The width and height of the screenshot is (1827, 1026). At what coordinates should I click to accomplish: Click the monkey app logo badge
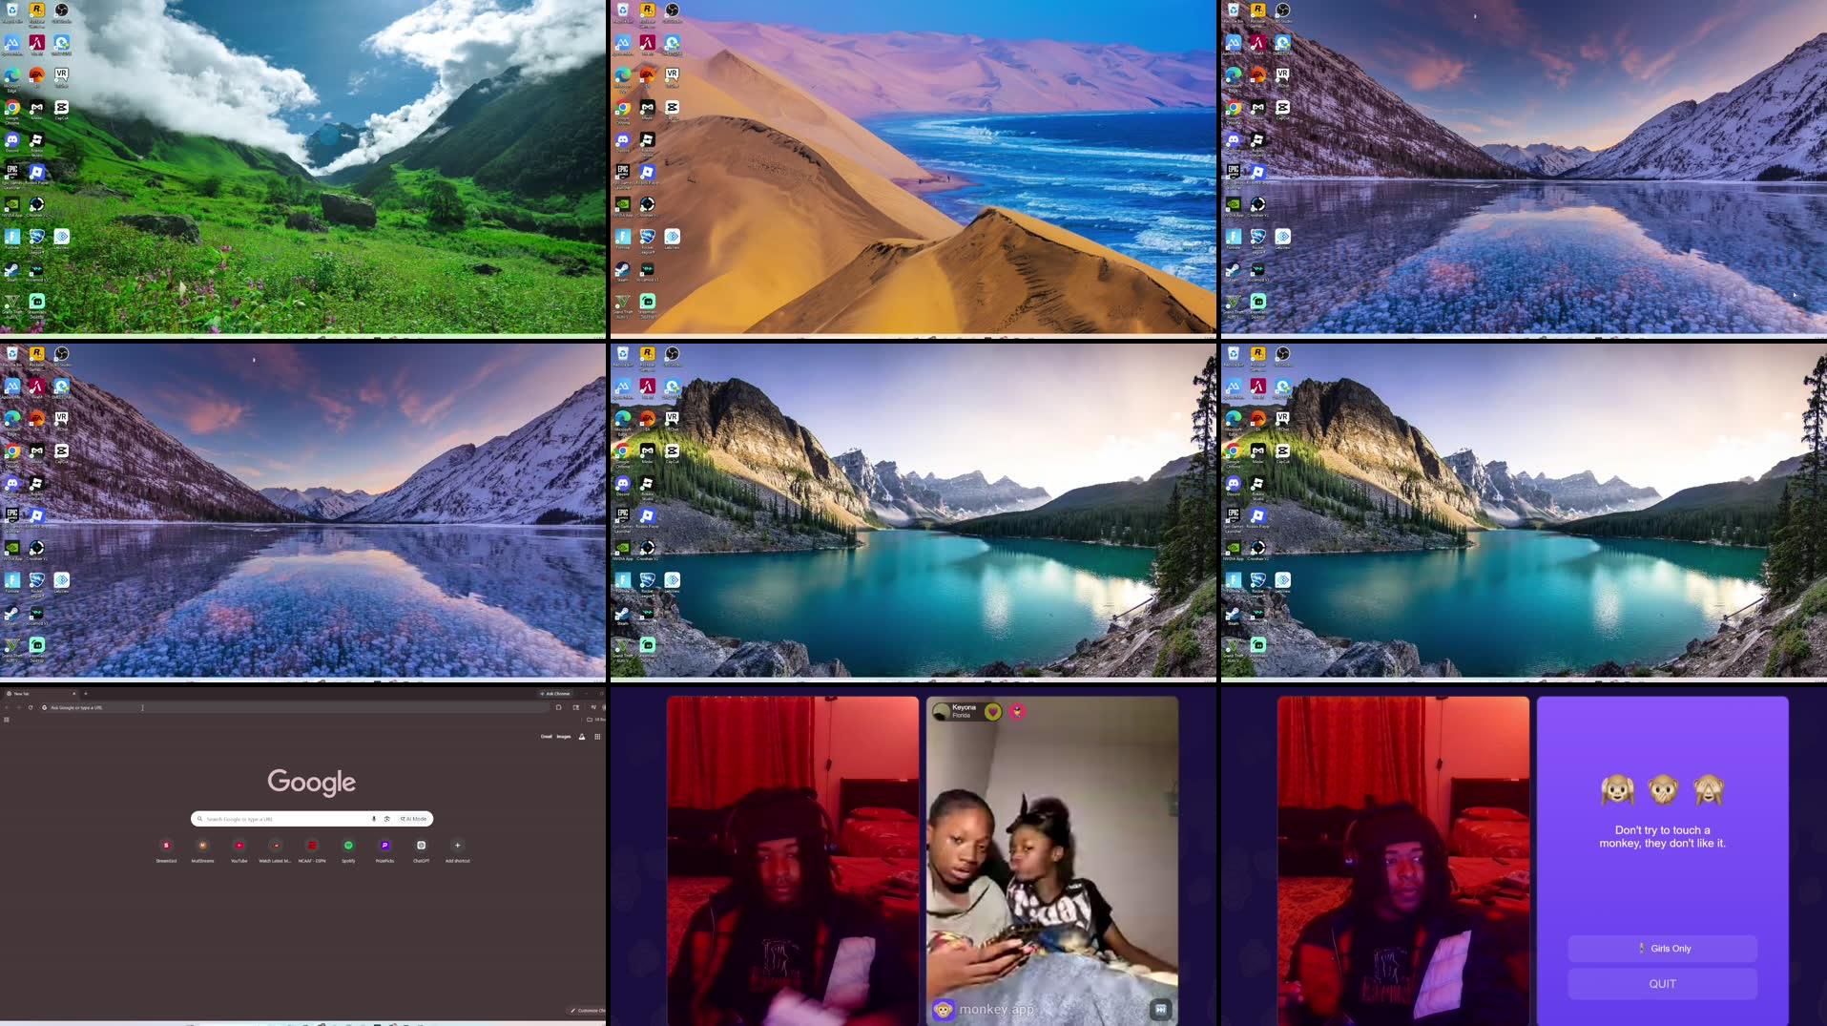(945, 1009)
